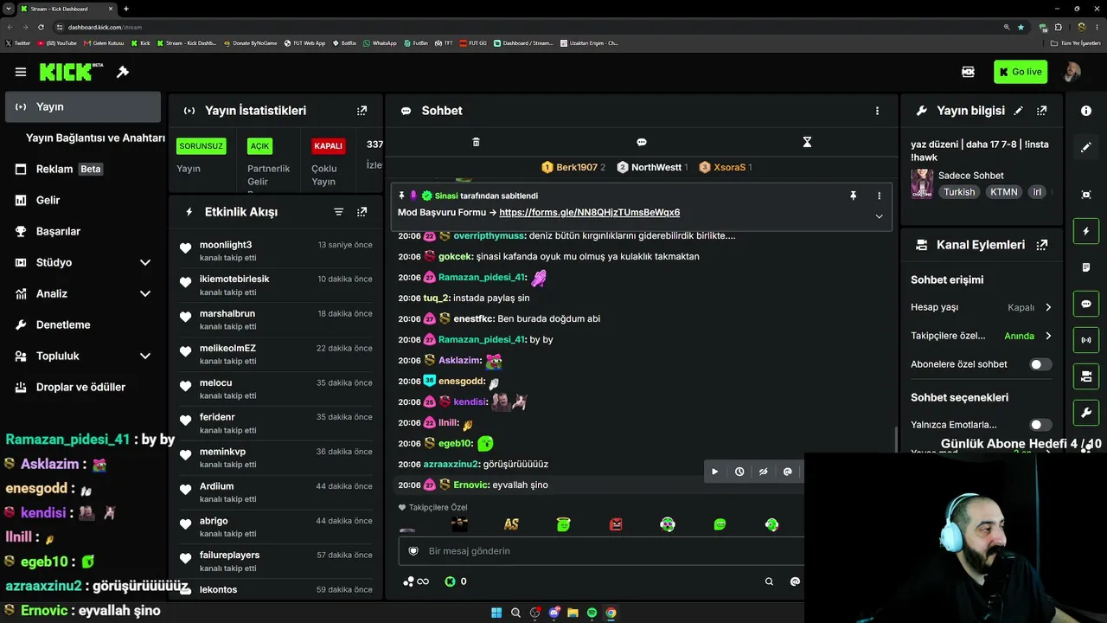This screenshot has width=1107, height=623.
Task: Click the Sadece Sohbet category thumbnail
Action: 922,183
